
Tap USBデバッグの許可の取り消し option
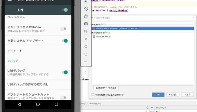coord(38,84)
